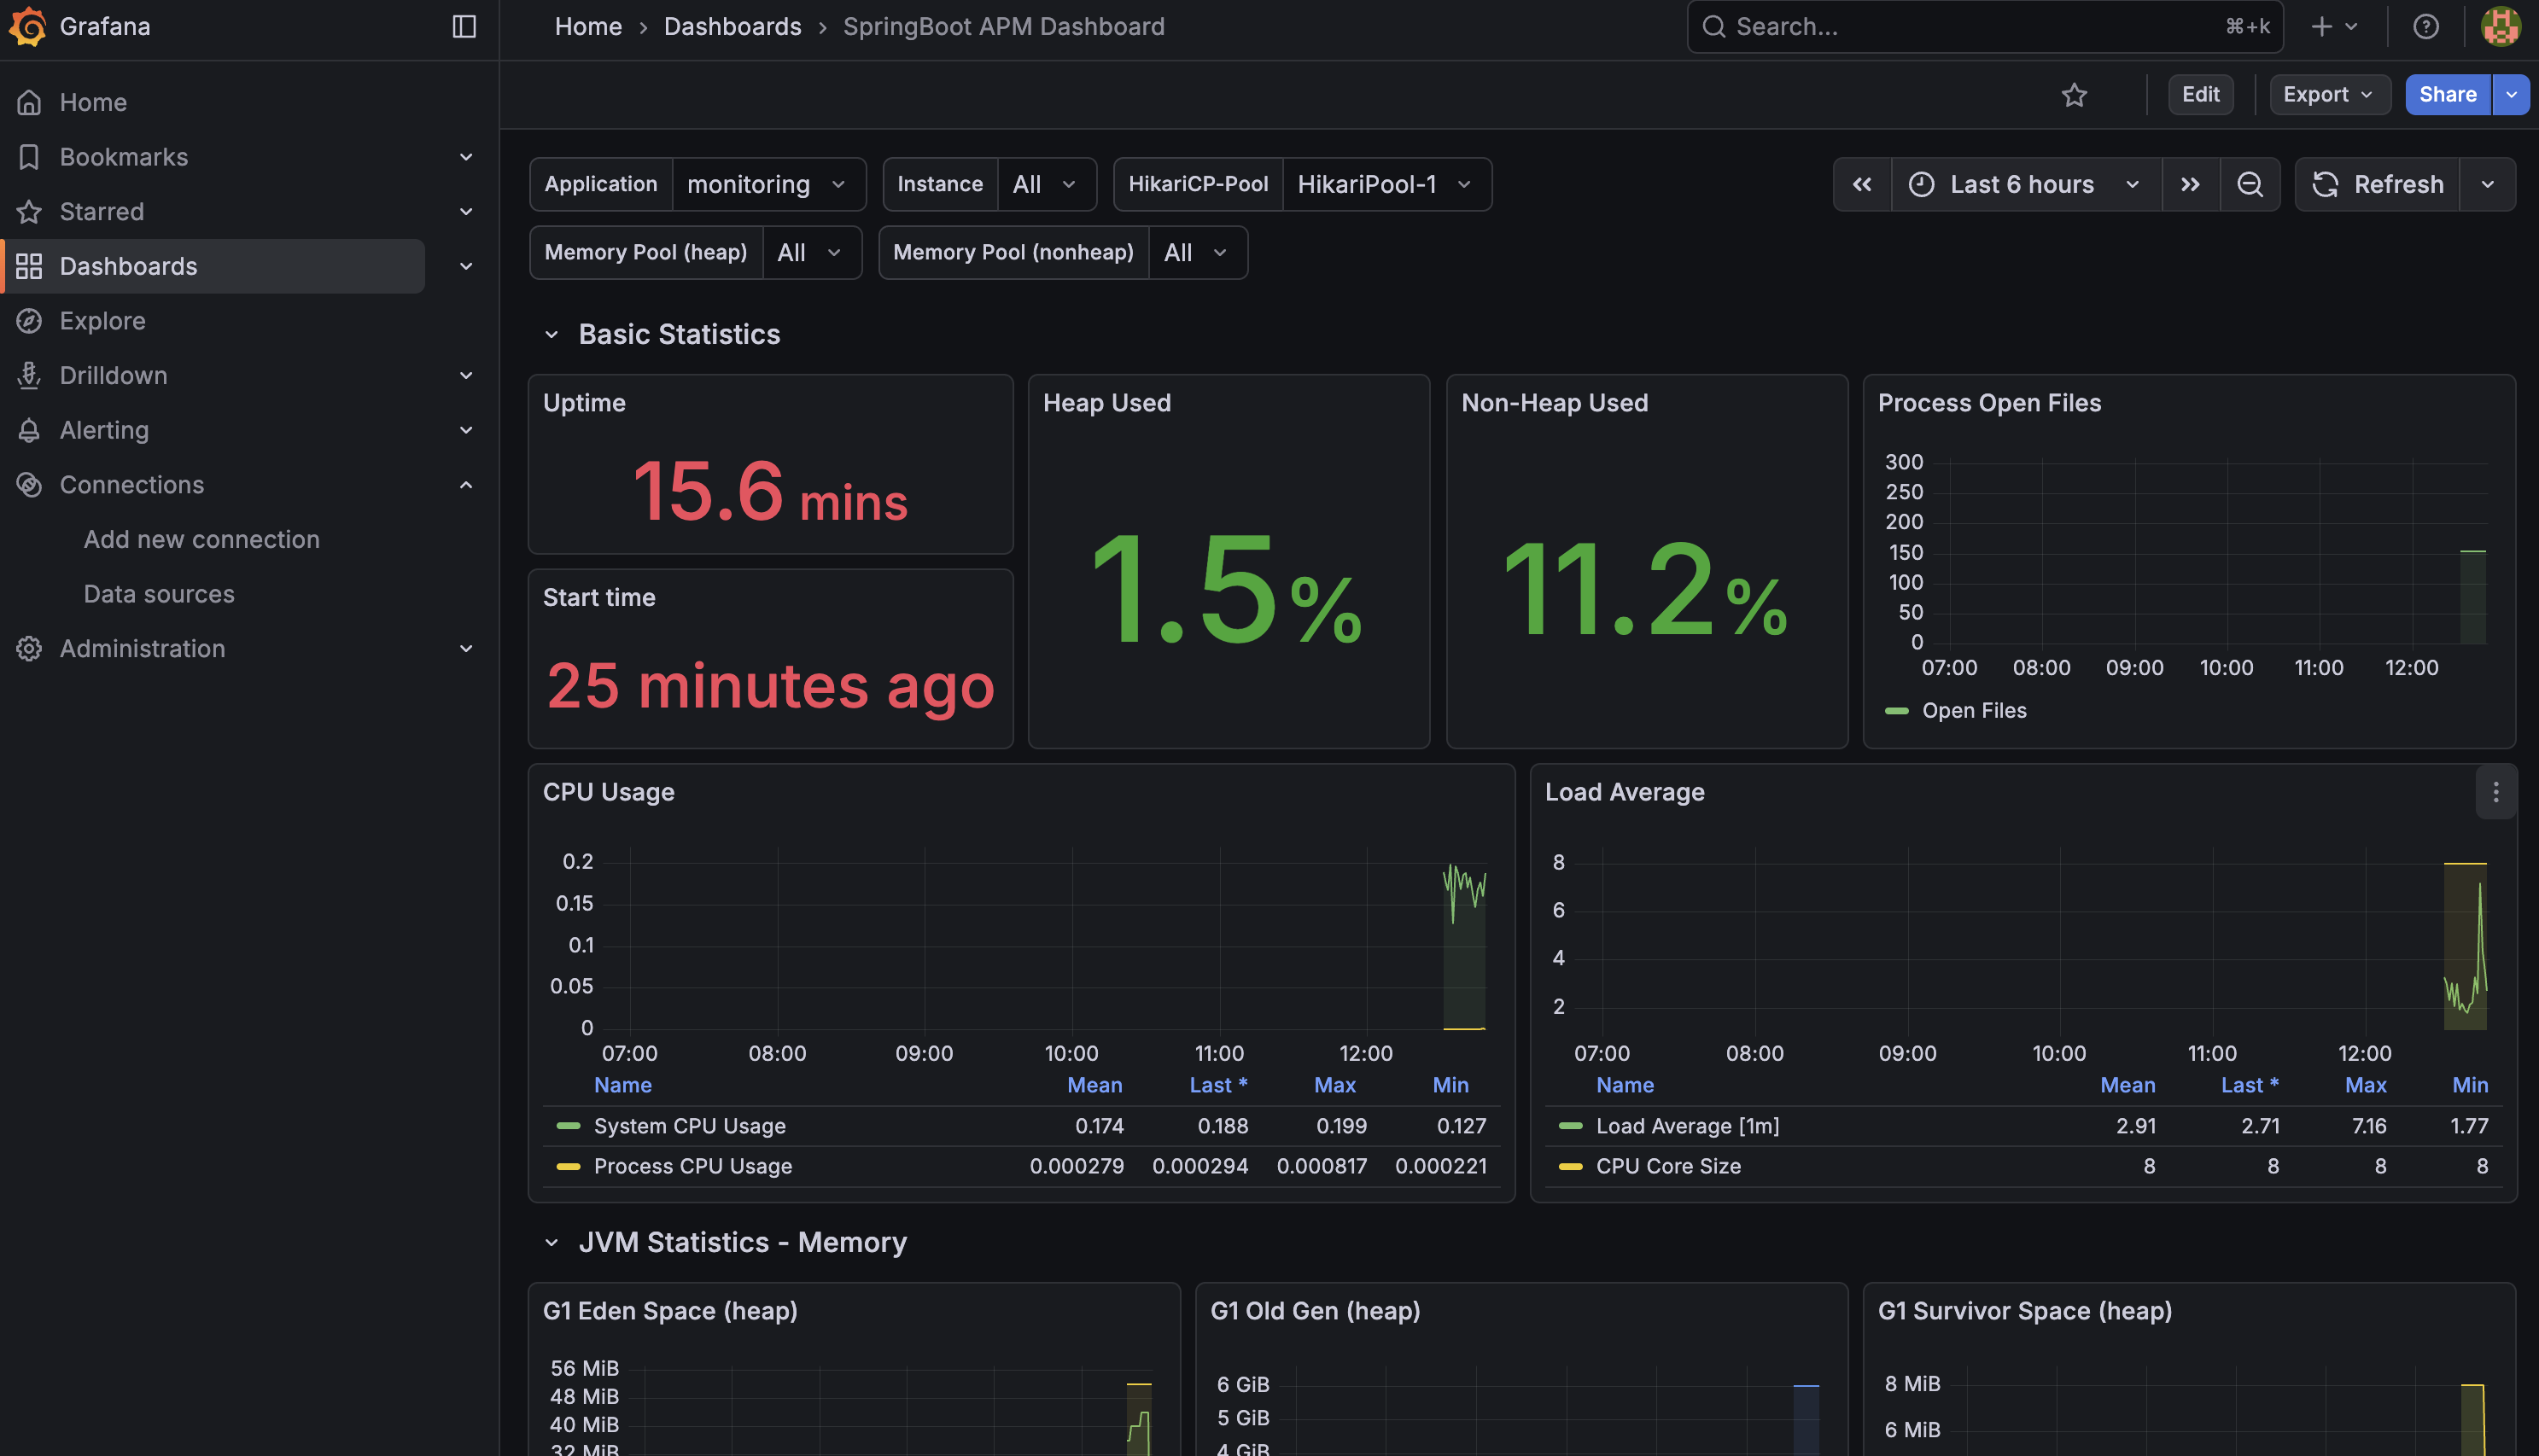Toggle Load Average [1m] series visibility

1687,1126
